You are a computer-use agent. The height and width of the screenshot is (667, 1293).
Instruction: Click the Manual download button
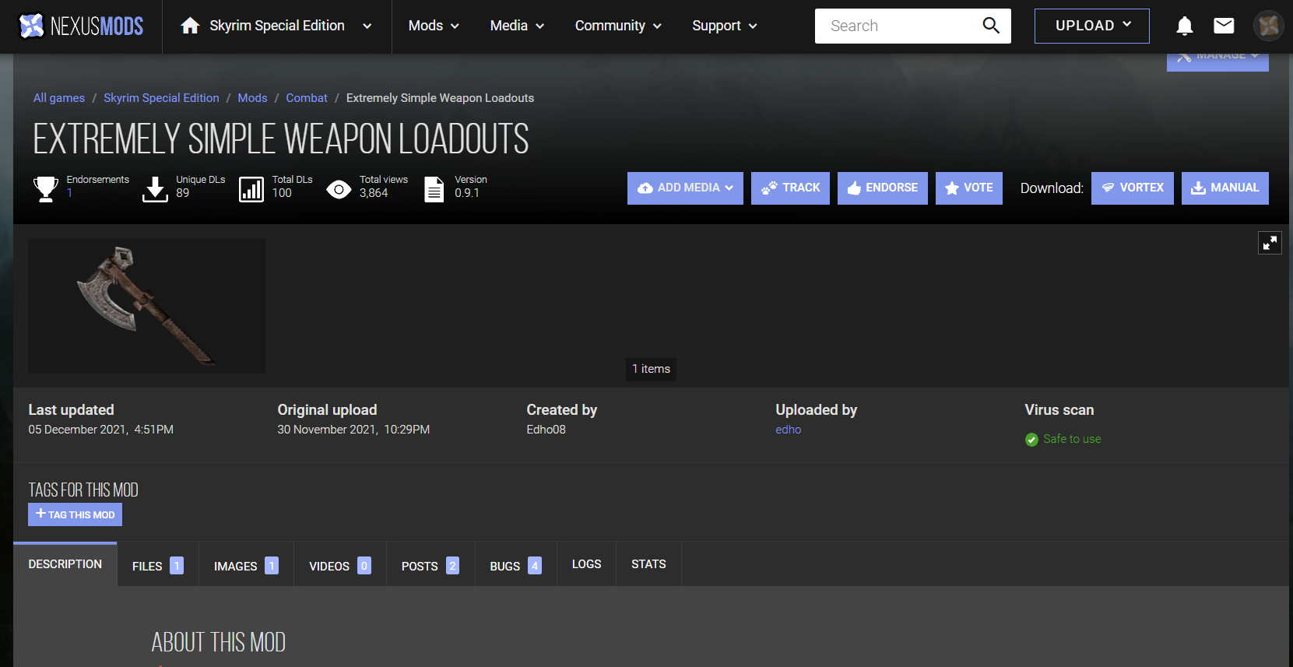pyautogui.click(x=1224, y=188)
